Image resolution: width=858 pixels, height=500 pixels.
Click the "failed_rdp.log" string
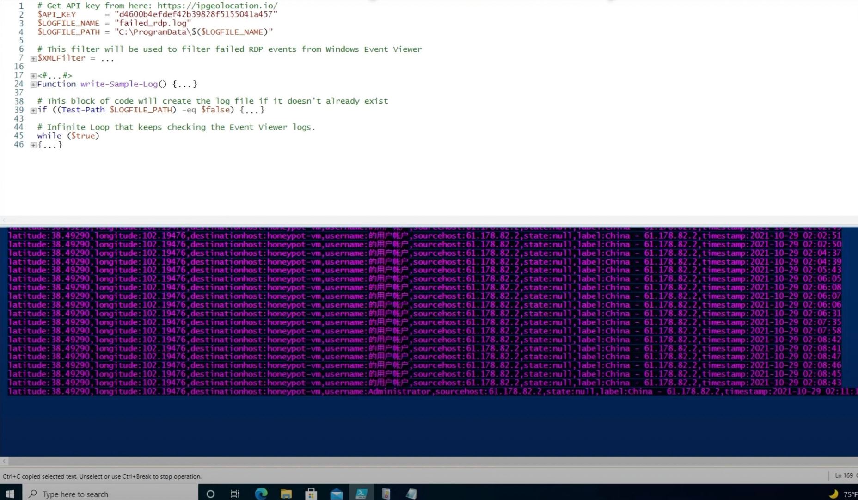point(153,23)
